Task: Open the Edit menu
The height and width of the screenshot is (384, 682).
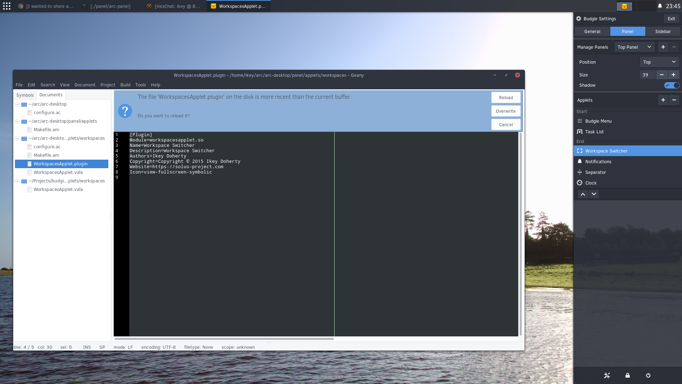Action: [x=32, y=85]
